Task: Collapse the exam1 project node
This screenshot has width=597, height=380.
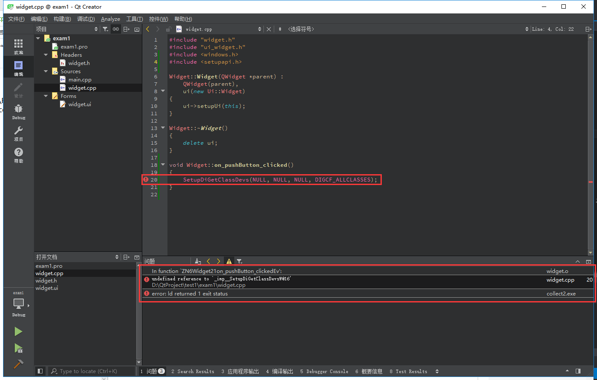Action: pos(38,38)
